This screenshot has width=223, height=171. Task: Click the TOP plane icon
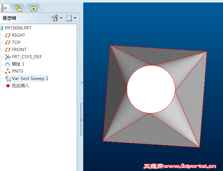(x=8, y=42)
